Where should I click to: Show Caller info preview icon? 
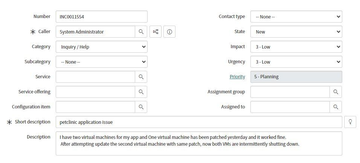(169, 32)
